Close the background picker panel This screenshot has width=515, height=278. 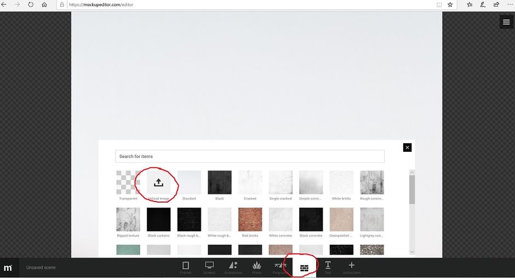[x=407, y=147]
